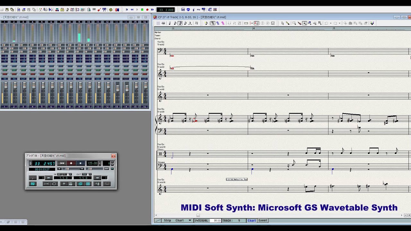Select the triplet note icon
Image resolution: width=411 pixels, height=231 pixels.
click(x=190, y=23)
